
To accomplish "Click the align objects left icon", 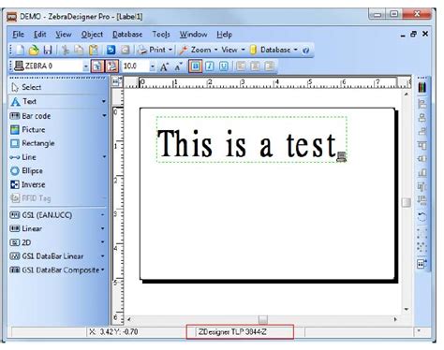I will click(422, 104).
